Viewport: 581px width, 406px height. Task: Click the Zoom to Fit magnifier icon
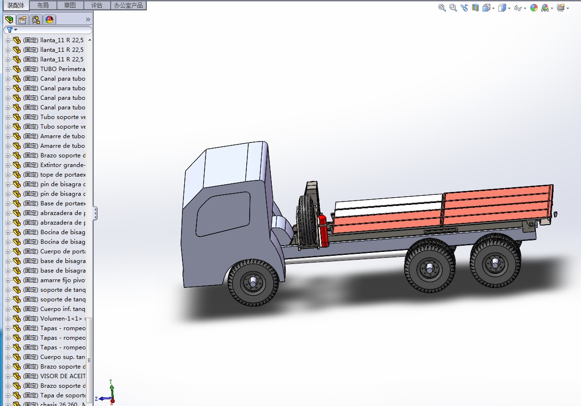[442, 8]
